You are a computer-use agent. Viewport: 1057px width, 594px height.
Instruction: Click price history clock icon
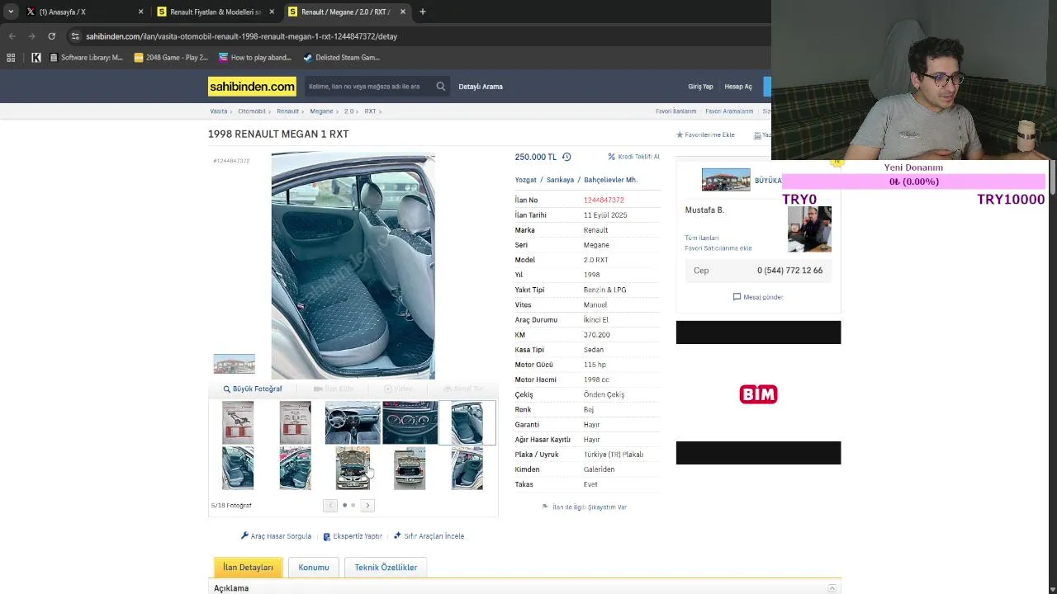(566, 157)
